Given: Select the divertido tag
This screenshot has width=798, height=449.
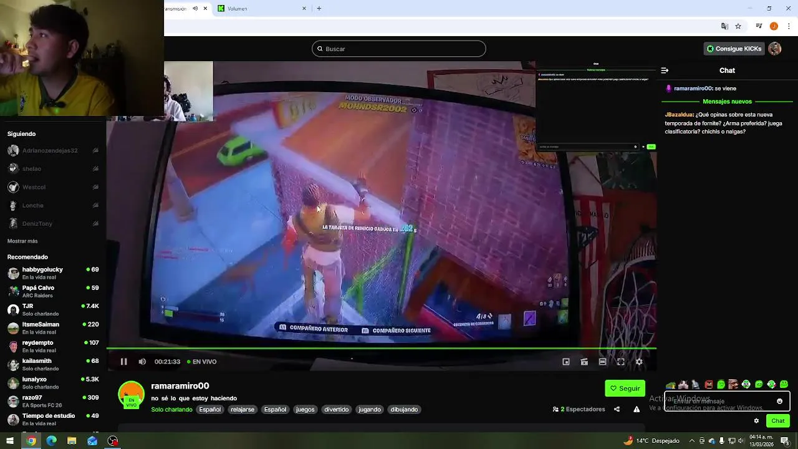Looking at the screenshot, I should [x=337, y=410].
